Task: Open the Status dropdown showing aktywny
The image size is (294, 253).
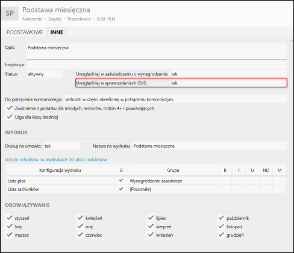Action: pyautogui.click(x=45, y=74)
